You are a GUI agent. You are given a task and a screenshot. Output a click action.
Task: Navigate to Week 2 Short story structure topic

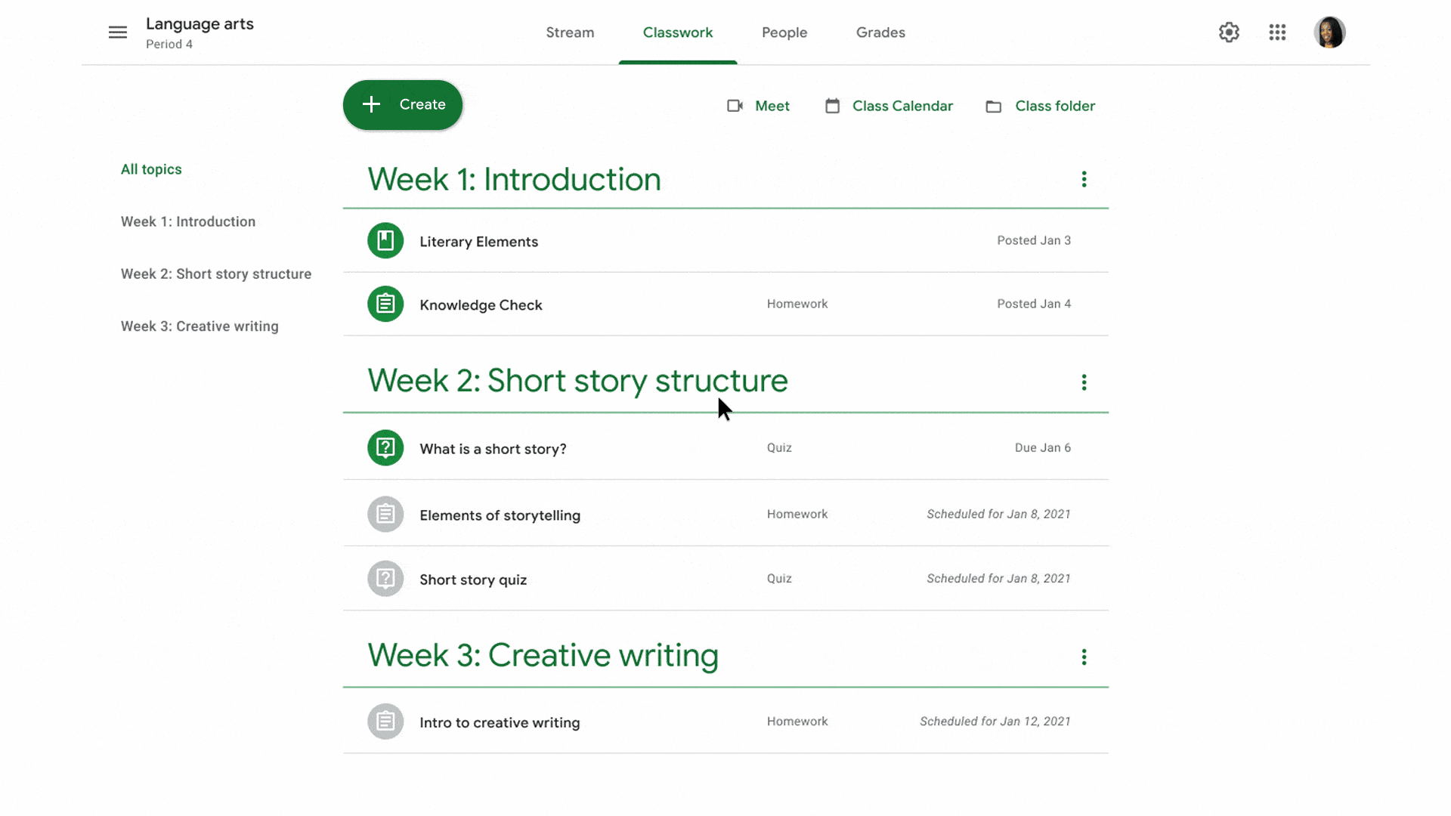click(215, 273)
